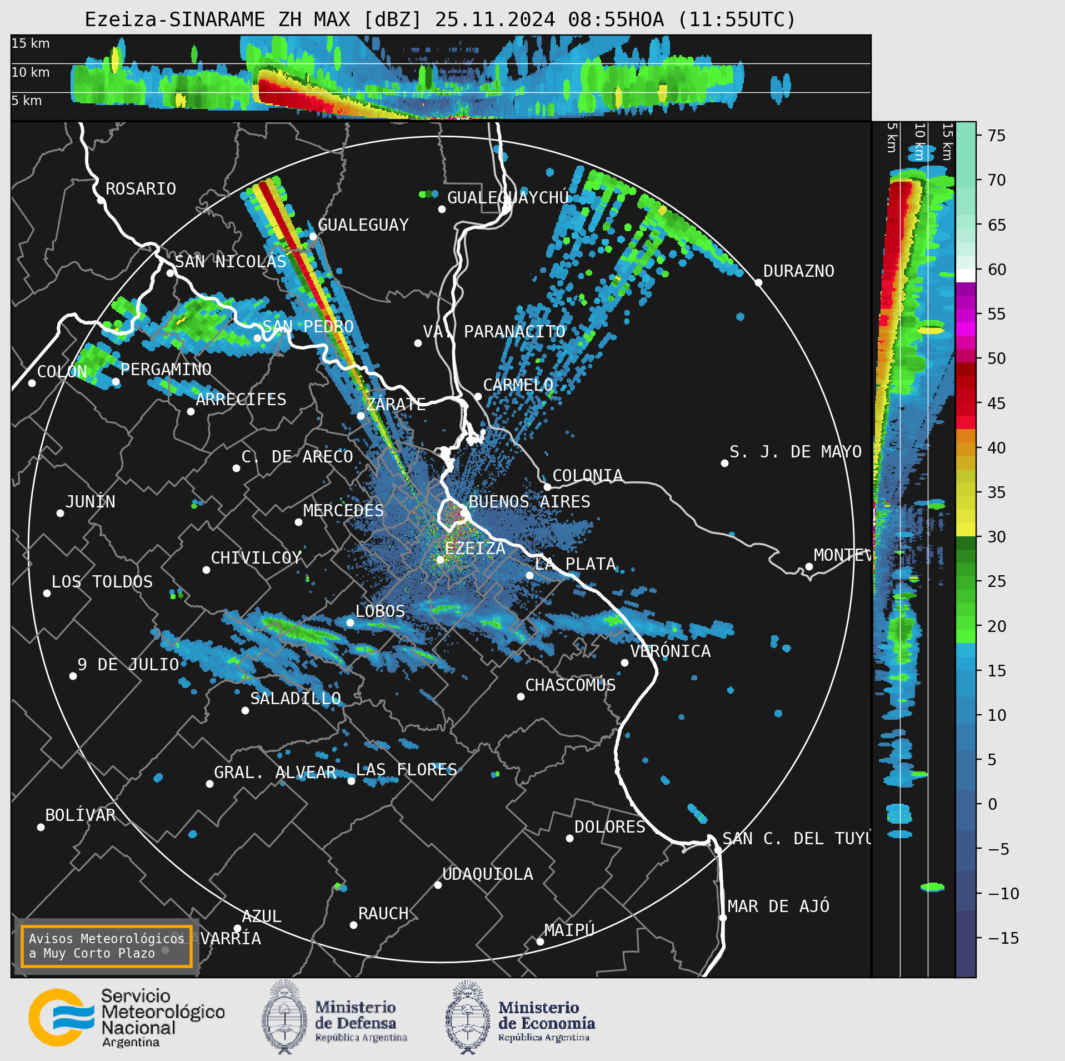Select the DOLORES city marker dot
This screenshot has width=1065, height=1061.
569,838
